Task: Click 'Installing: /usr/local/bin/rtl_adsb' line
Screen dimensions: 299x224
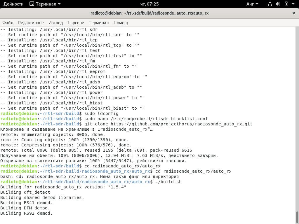Action: tap(50, 82)
